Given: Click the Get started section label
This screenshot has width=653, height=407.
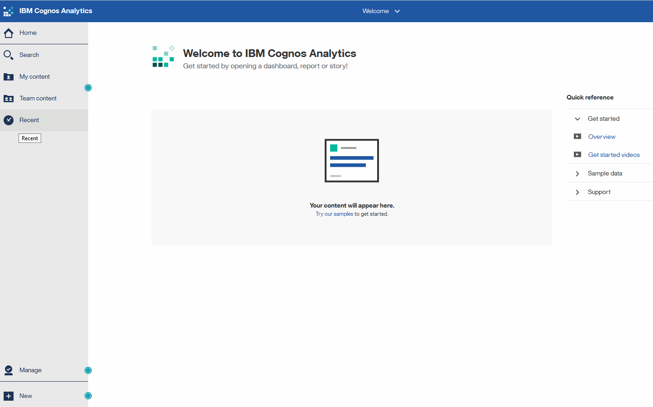Looking at the screenshot, I should click(x=603, y=118).
